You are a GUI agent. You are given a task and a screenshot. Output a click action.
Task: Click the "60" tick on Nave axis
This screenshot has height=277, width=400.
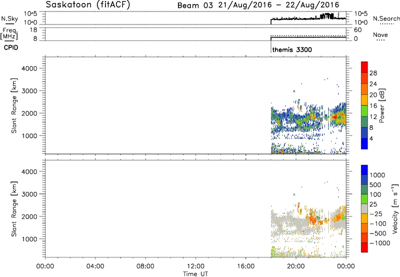(357, 30)
